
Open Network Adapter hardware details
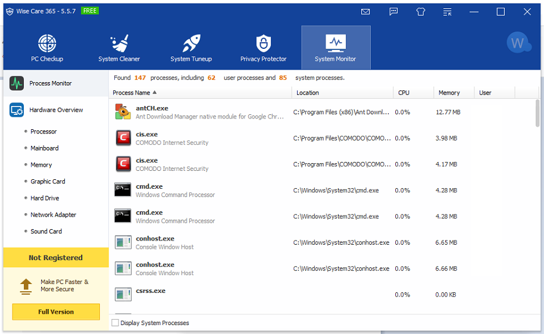tap(53, 215)
